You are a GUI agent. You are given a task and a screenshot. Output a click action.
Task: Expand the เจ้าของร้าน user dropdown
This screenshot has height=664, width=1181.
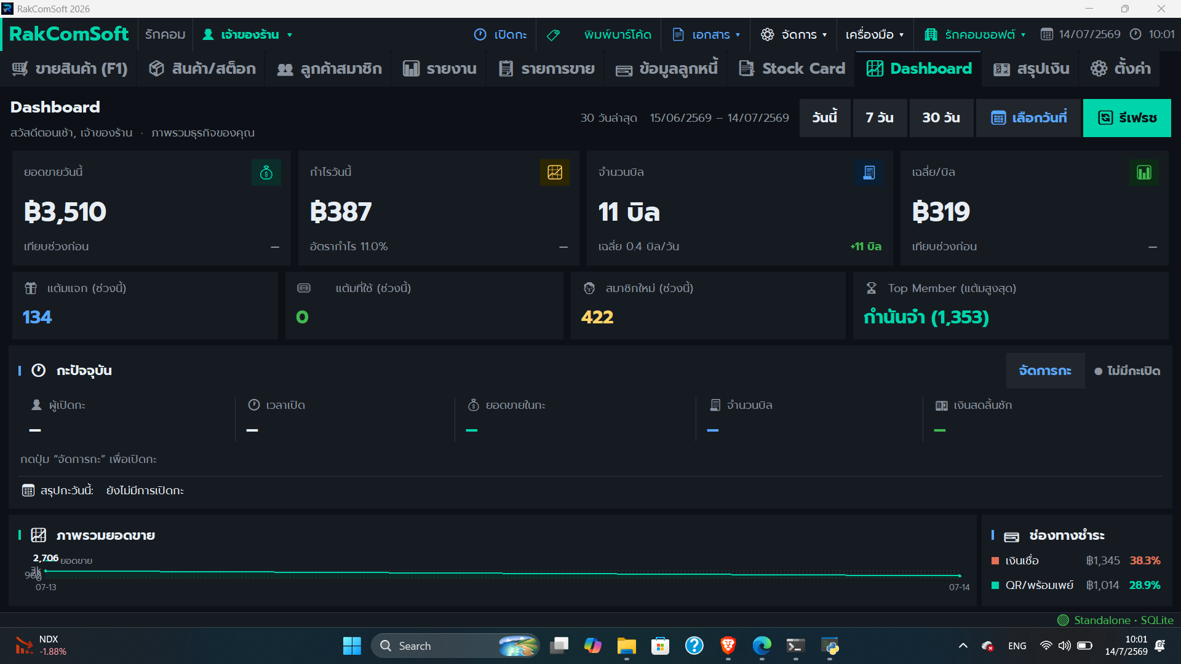248,34
